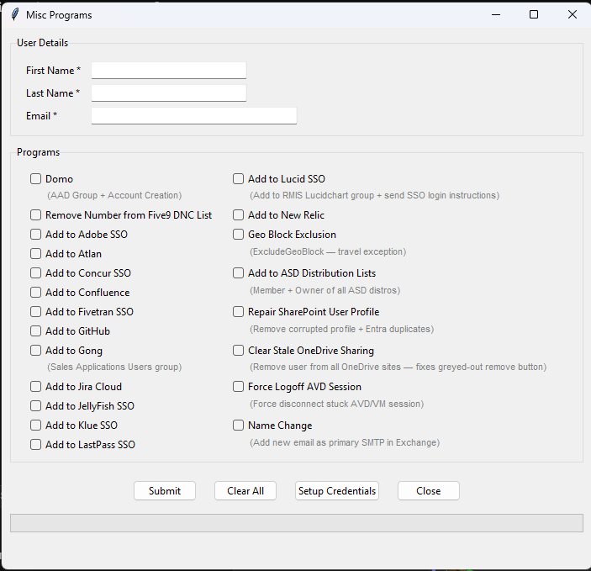
Task: Minimize the Misc Programs window
Action: tap(496, 14)
